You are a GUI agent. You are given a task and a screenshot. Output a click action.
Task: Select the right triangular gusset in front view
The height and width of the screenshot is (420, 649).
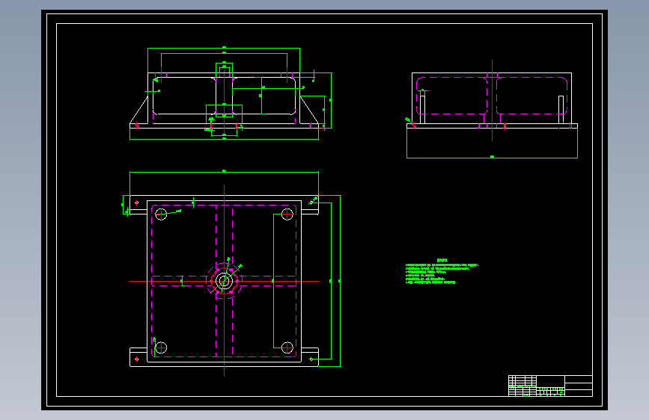tap(308, 111)
